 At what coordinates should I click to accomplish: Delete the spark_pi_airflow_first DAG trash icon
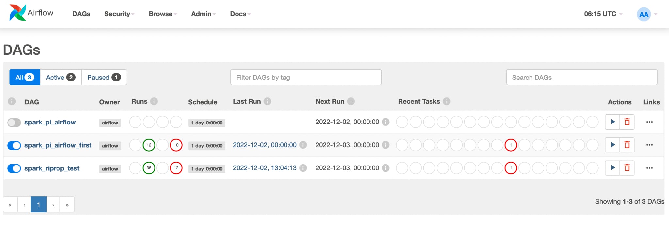[627, 145]
